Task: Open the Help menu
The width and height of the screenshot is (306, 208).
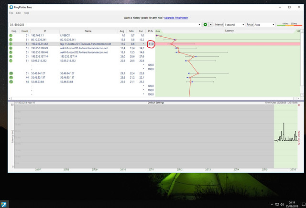Action: pyautogui.click(x=26, y=13)
